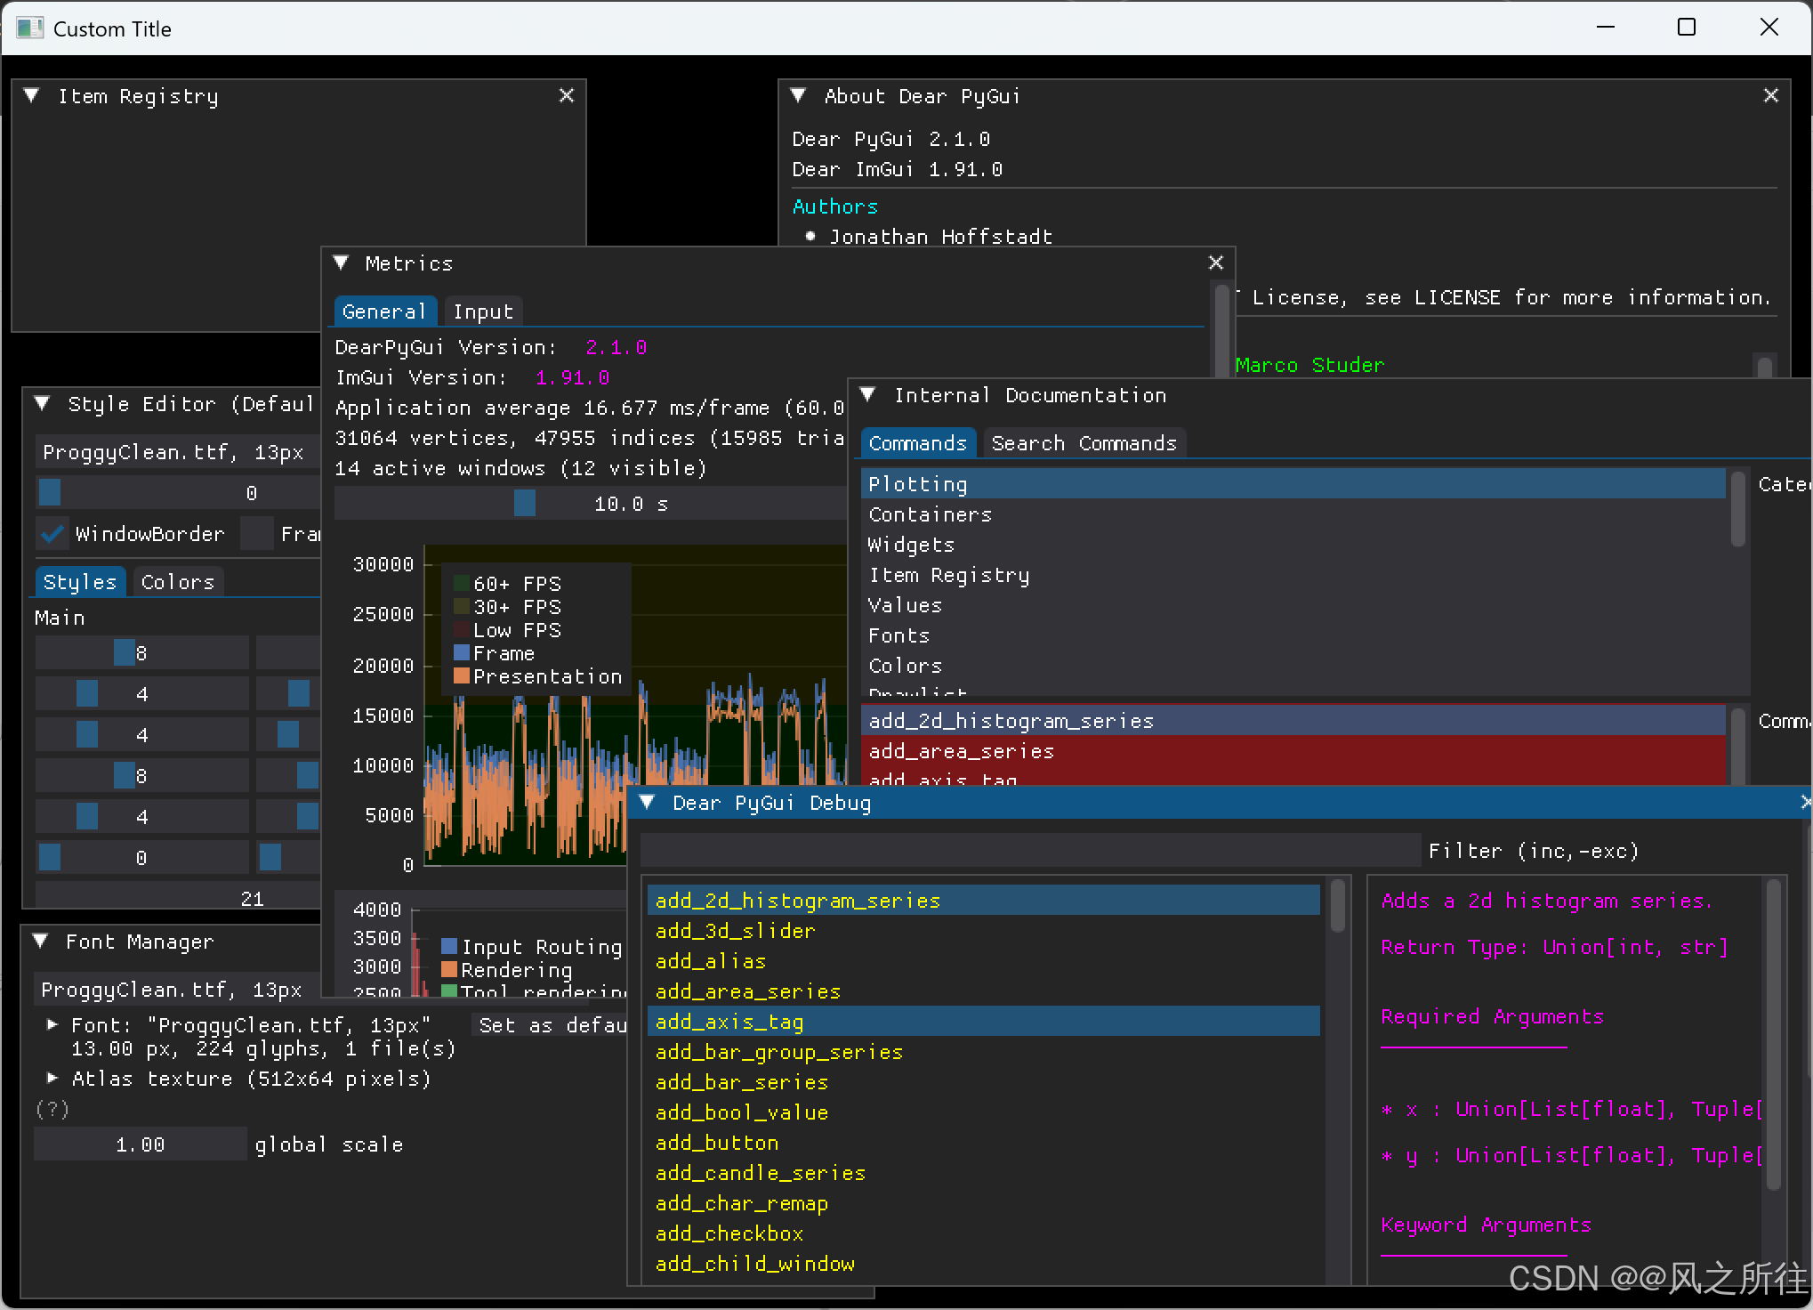This screenshot has height=1310, width=1813.
Task: Toggle the 60+ FPS legend entry
Action: tap(508, 584)
